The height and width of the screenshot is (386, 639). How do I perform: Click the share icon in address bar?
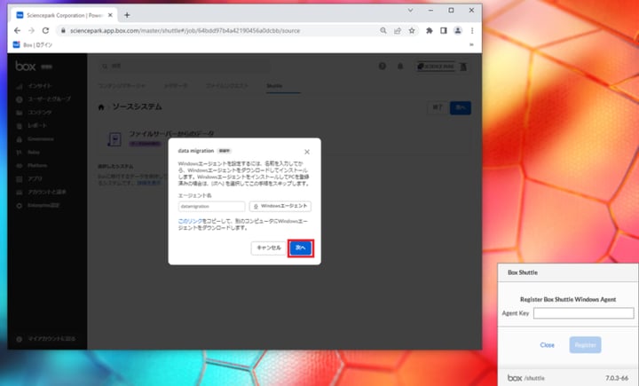coord(397,30)
